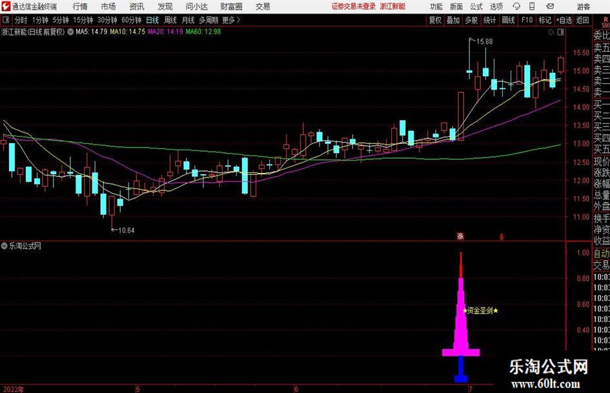
Task: Open the 交易 menu
Action: (x=263, y=6)
